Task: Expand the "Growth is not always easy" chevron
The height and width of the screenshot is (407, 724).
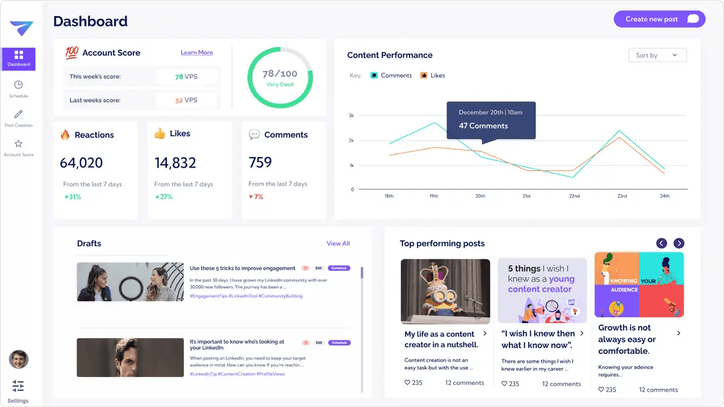Action: pos(678,333)
